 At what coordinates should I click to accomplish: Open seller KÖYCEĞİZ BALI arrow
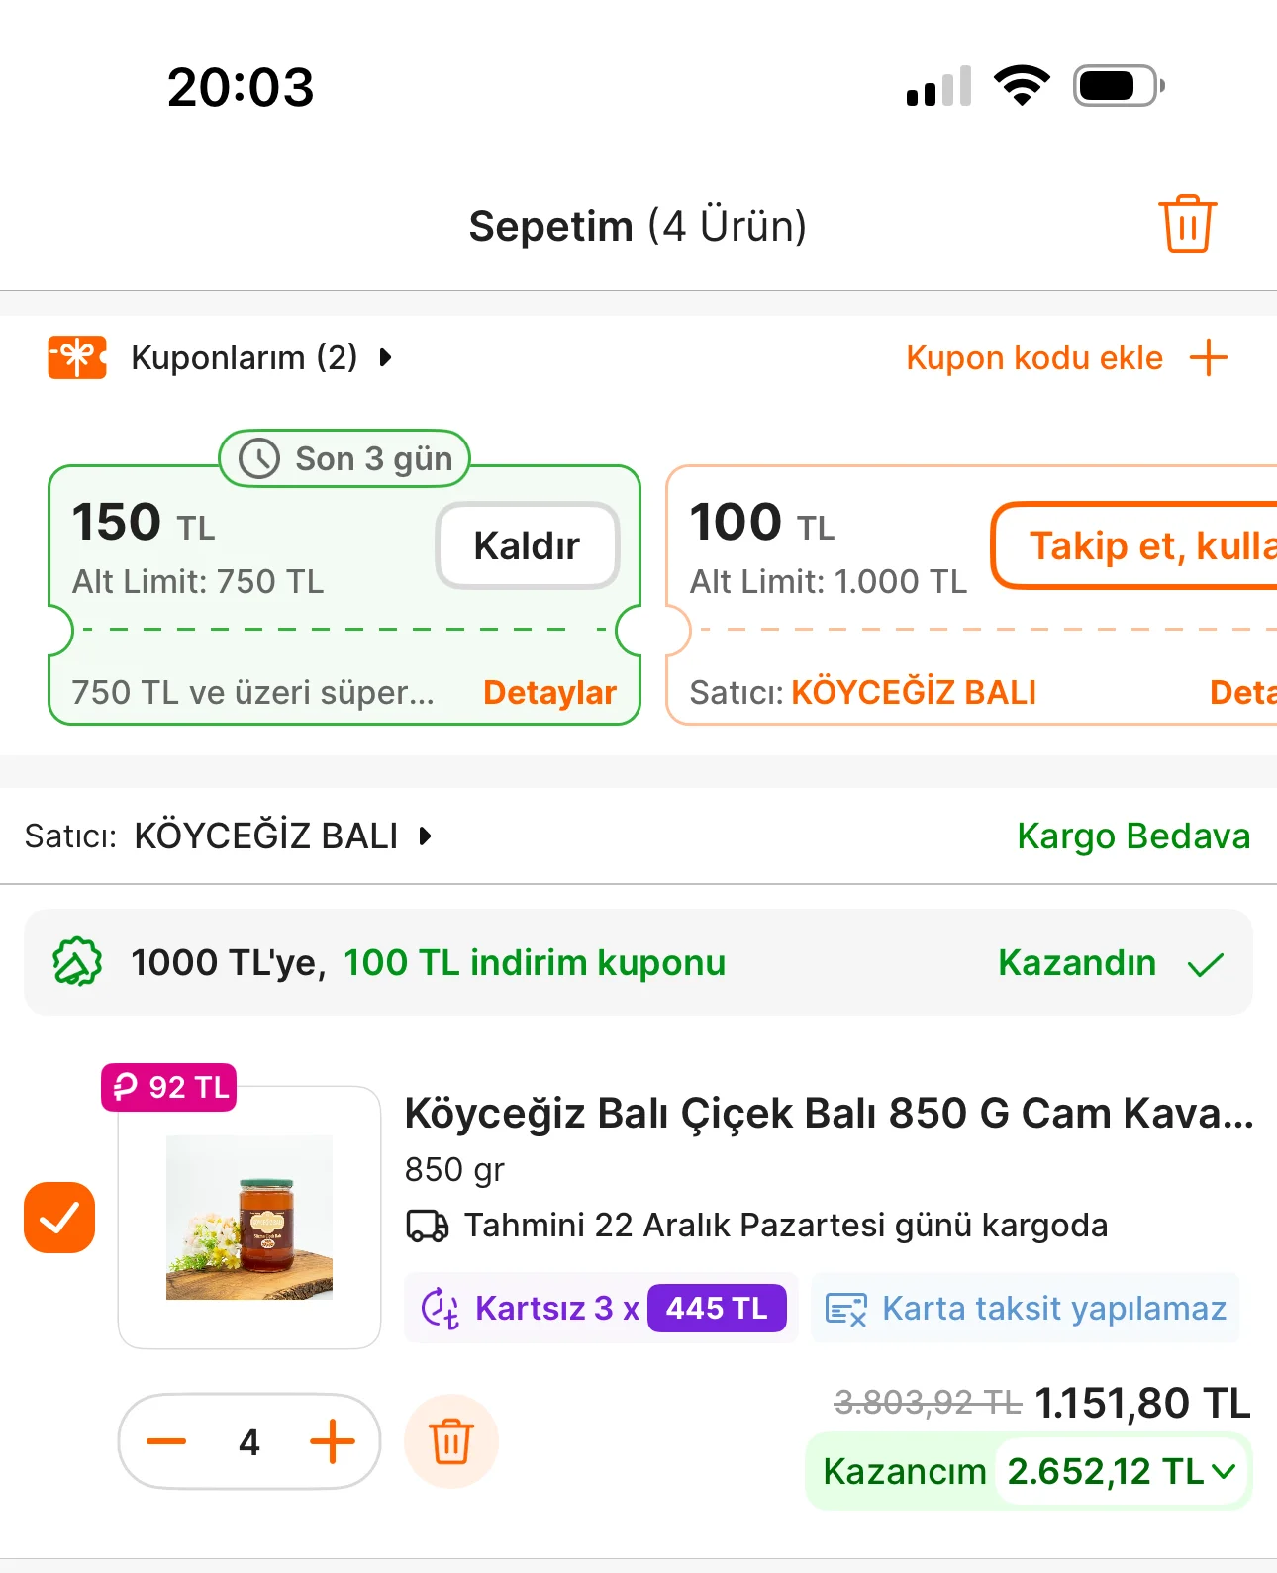coord(426,836)
